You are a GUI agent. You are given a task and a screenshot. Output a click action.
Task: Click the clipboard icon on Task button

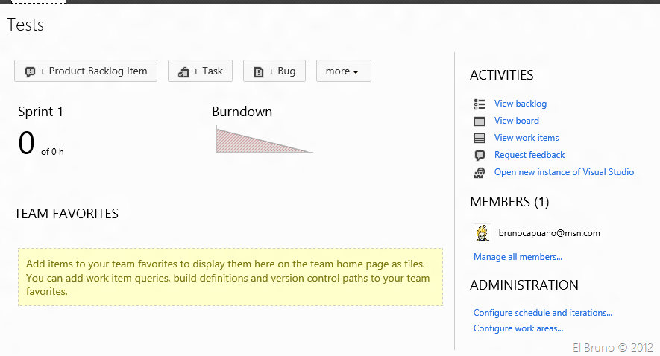pos(183,71)
